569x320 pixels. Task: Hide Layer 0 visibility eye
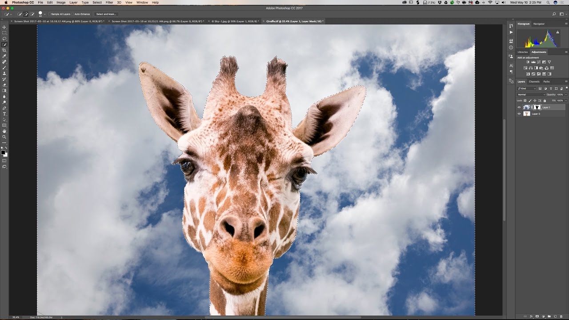(519, 114)
